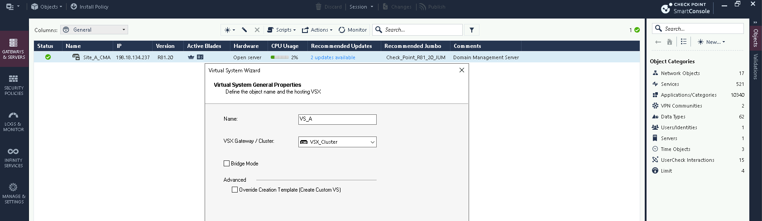The image size is (762, 221).
Task: Open the Objects menu
Action: 47,7
